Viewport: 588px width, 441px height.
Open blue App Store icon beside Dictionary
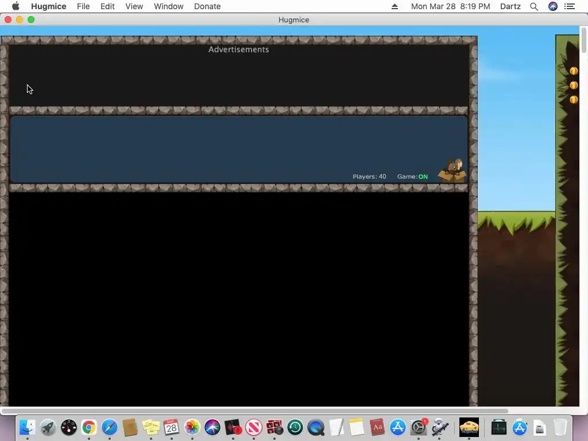[398, 427]
